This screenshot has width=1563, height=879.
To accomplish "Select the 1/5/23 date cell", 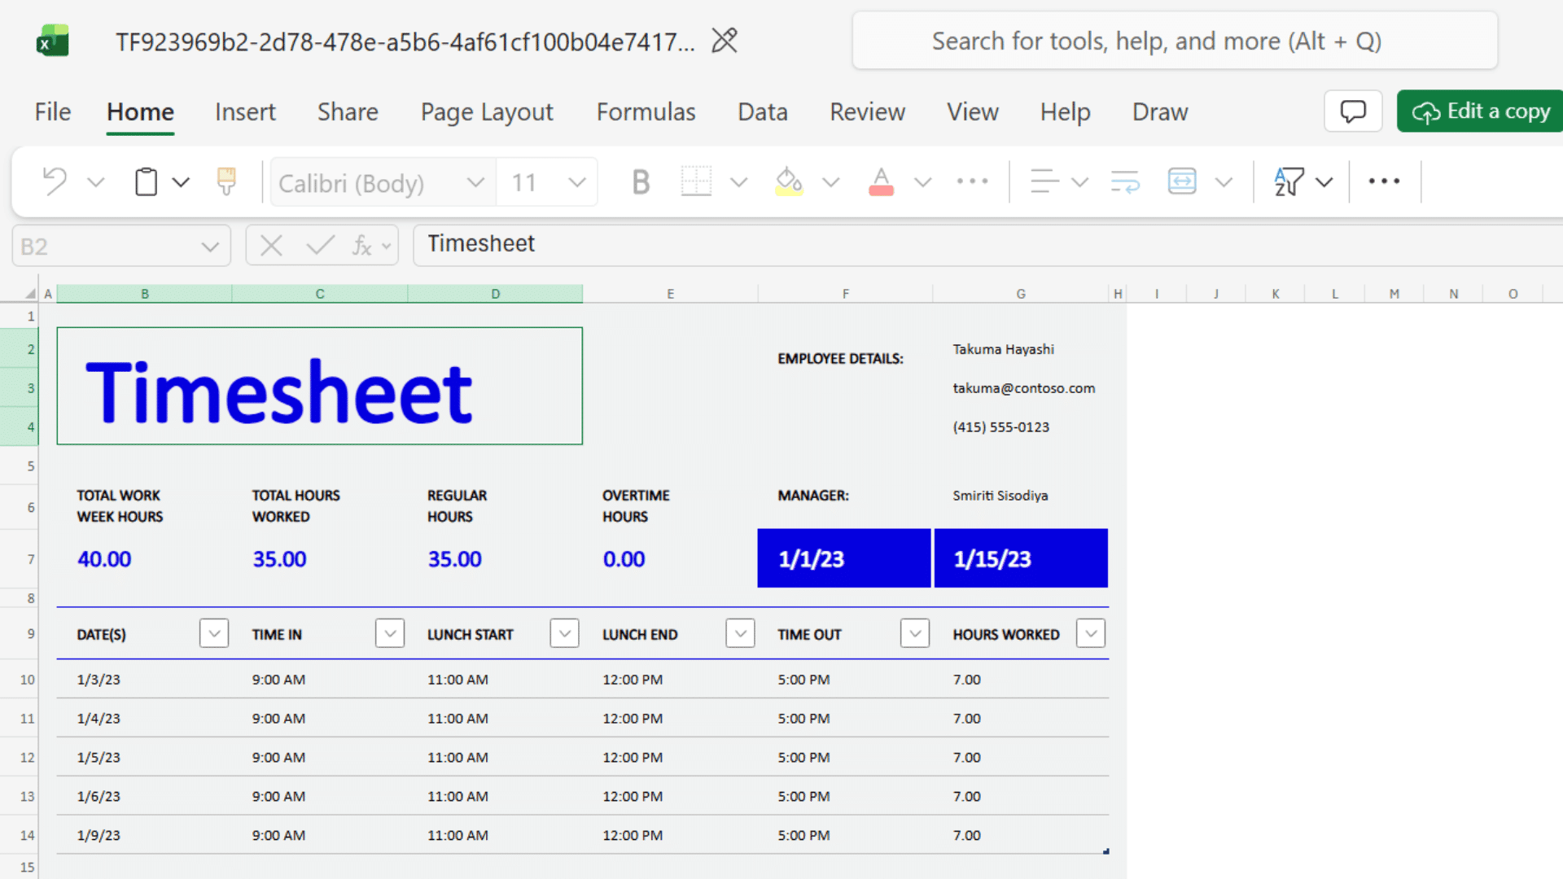I will (99, 758).
